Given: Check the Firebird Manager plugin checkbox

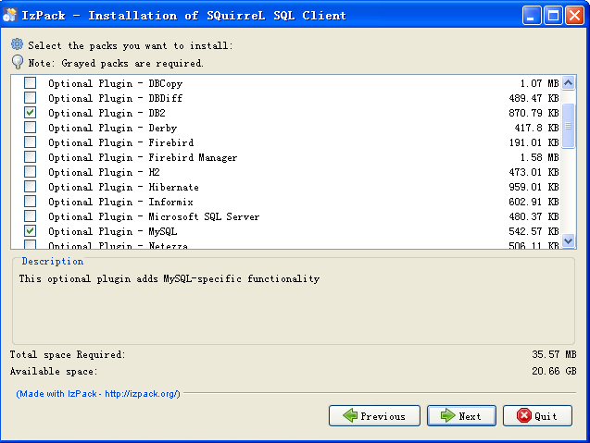Looking at the screenshot, I should (x=30, y=156).
